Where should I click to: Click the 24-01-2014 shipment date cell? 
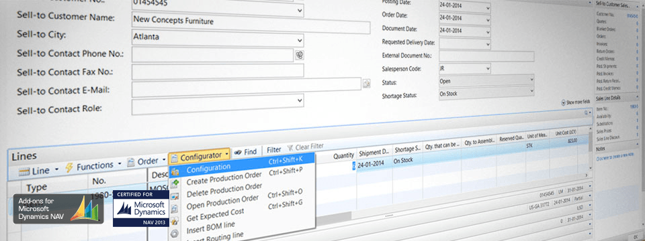point(371,163)
